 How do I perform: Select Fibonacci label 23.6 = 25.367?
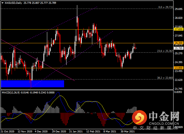(165, 51)
